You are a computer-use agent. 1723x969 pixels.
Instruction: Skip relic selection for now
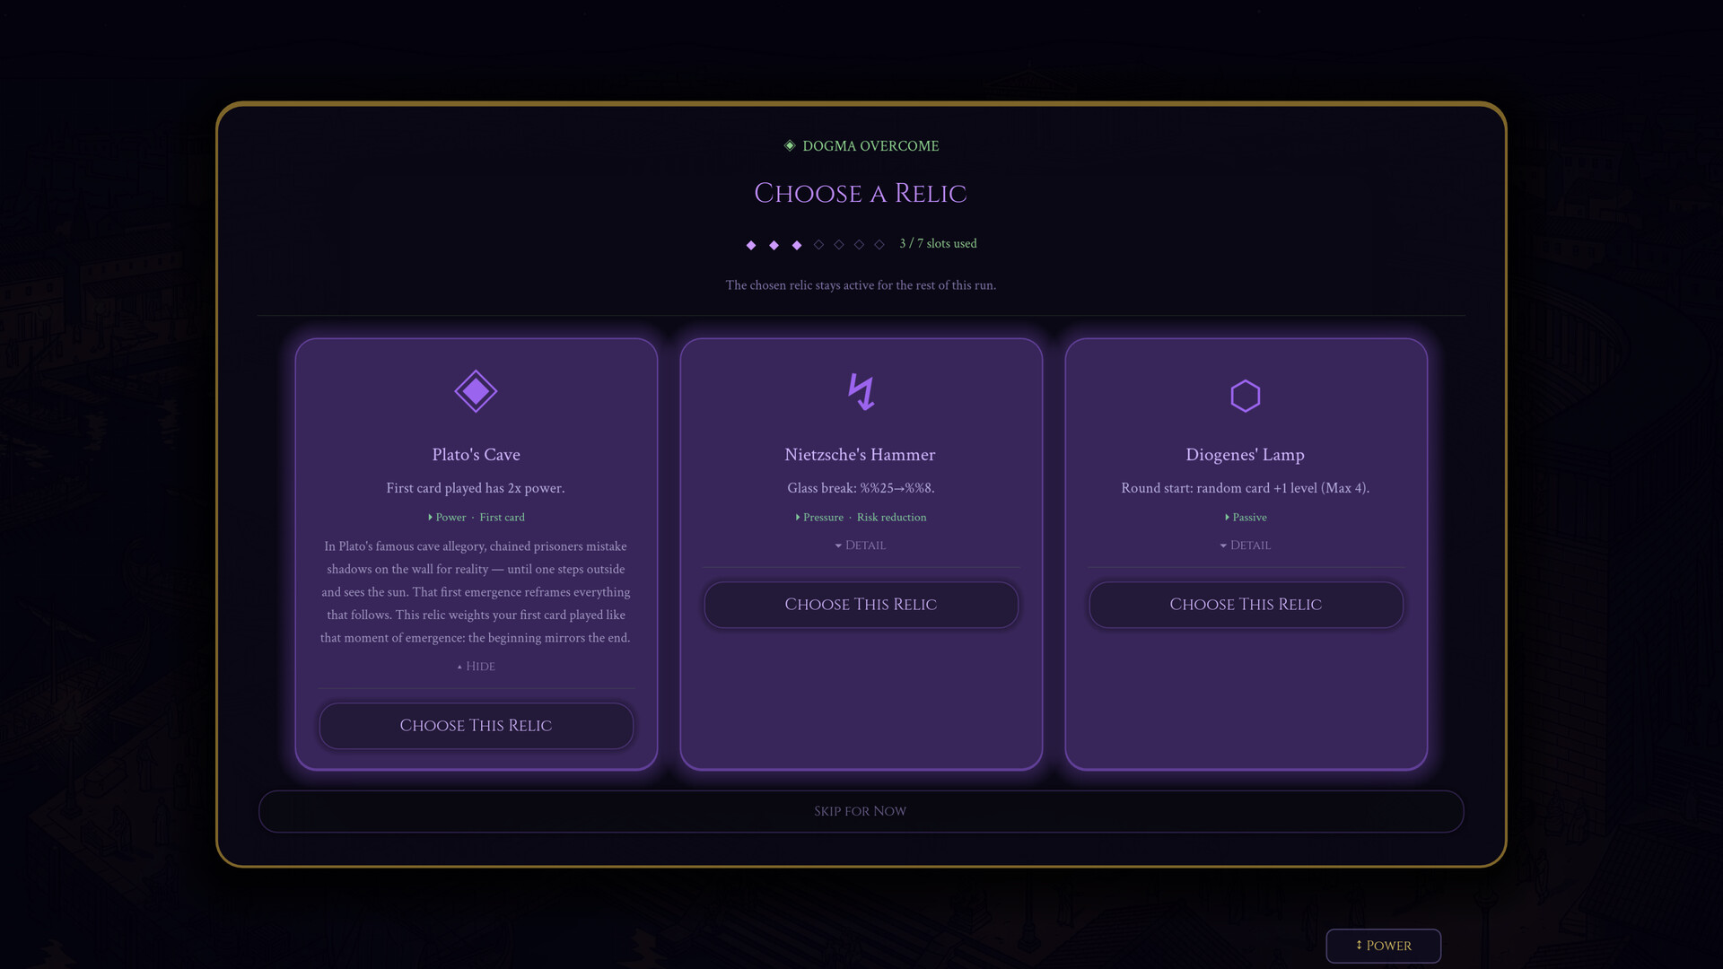(861, 811)
